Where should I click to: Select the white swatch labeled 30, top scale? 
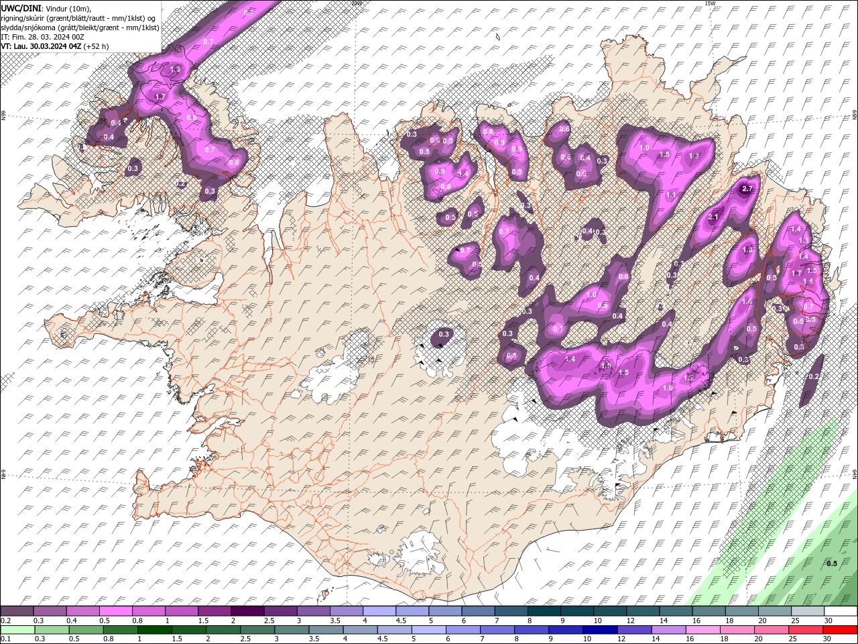click(841, 611)
